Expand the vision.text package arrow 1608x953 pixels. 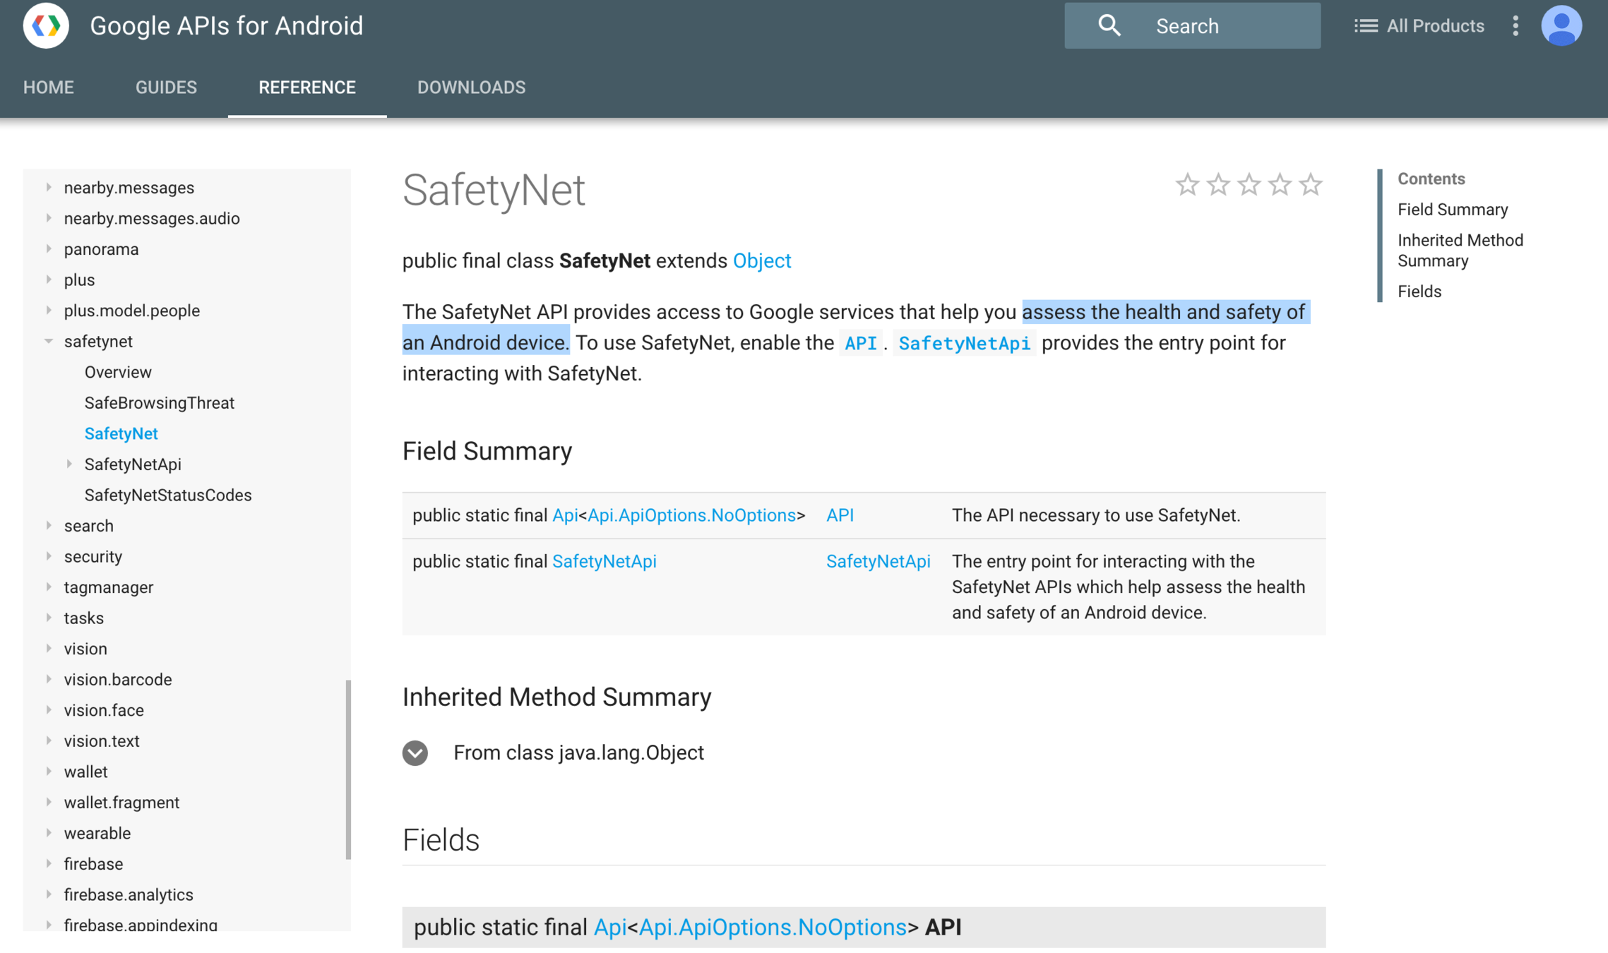point(49,741)
